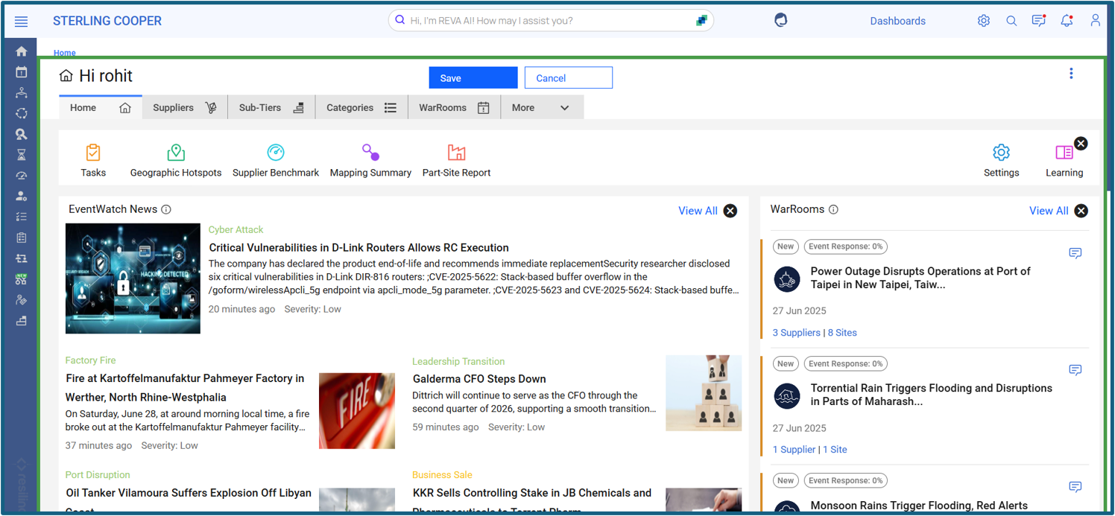Click the REVA AI search field
The image size is (1115, 516).
pyautogui.click(x=550, y=21)
